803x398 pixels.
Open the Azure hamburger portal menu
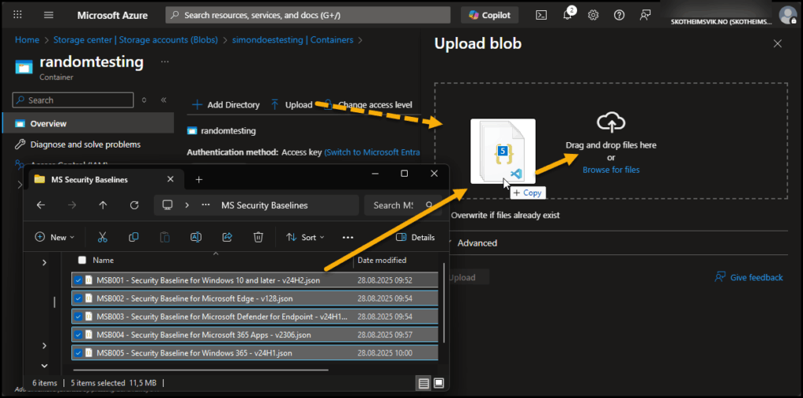point(49,15)
